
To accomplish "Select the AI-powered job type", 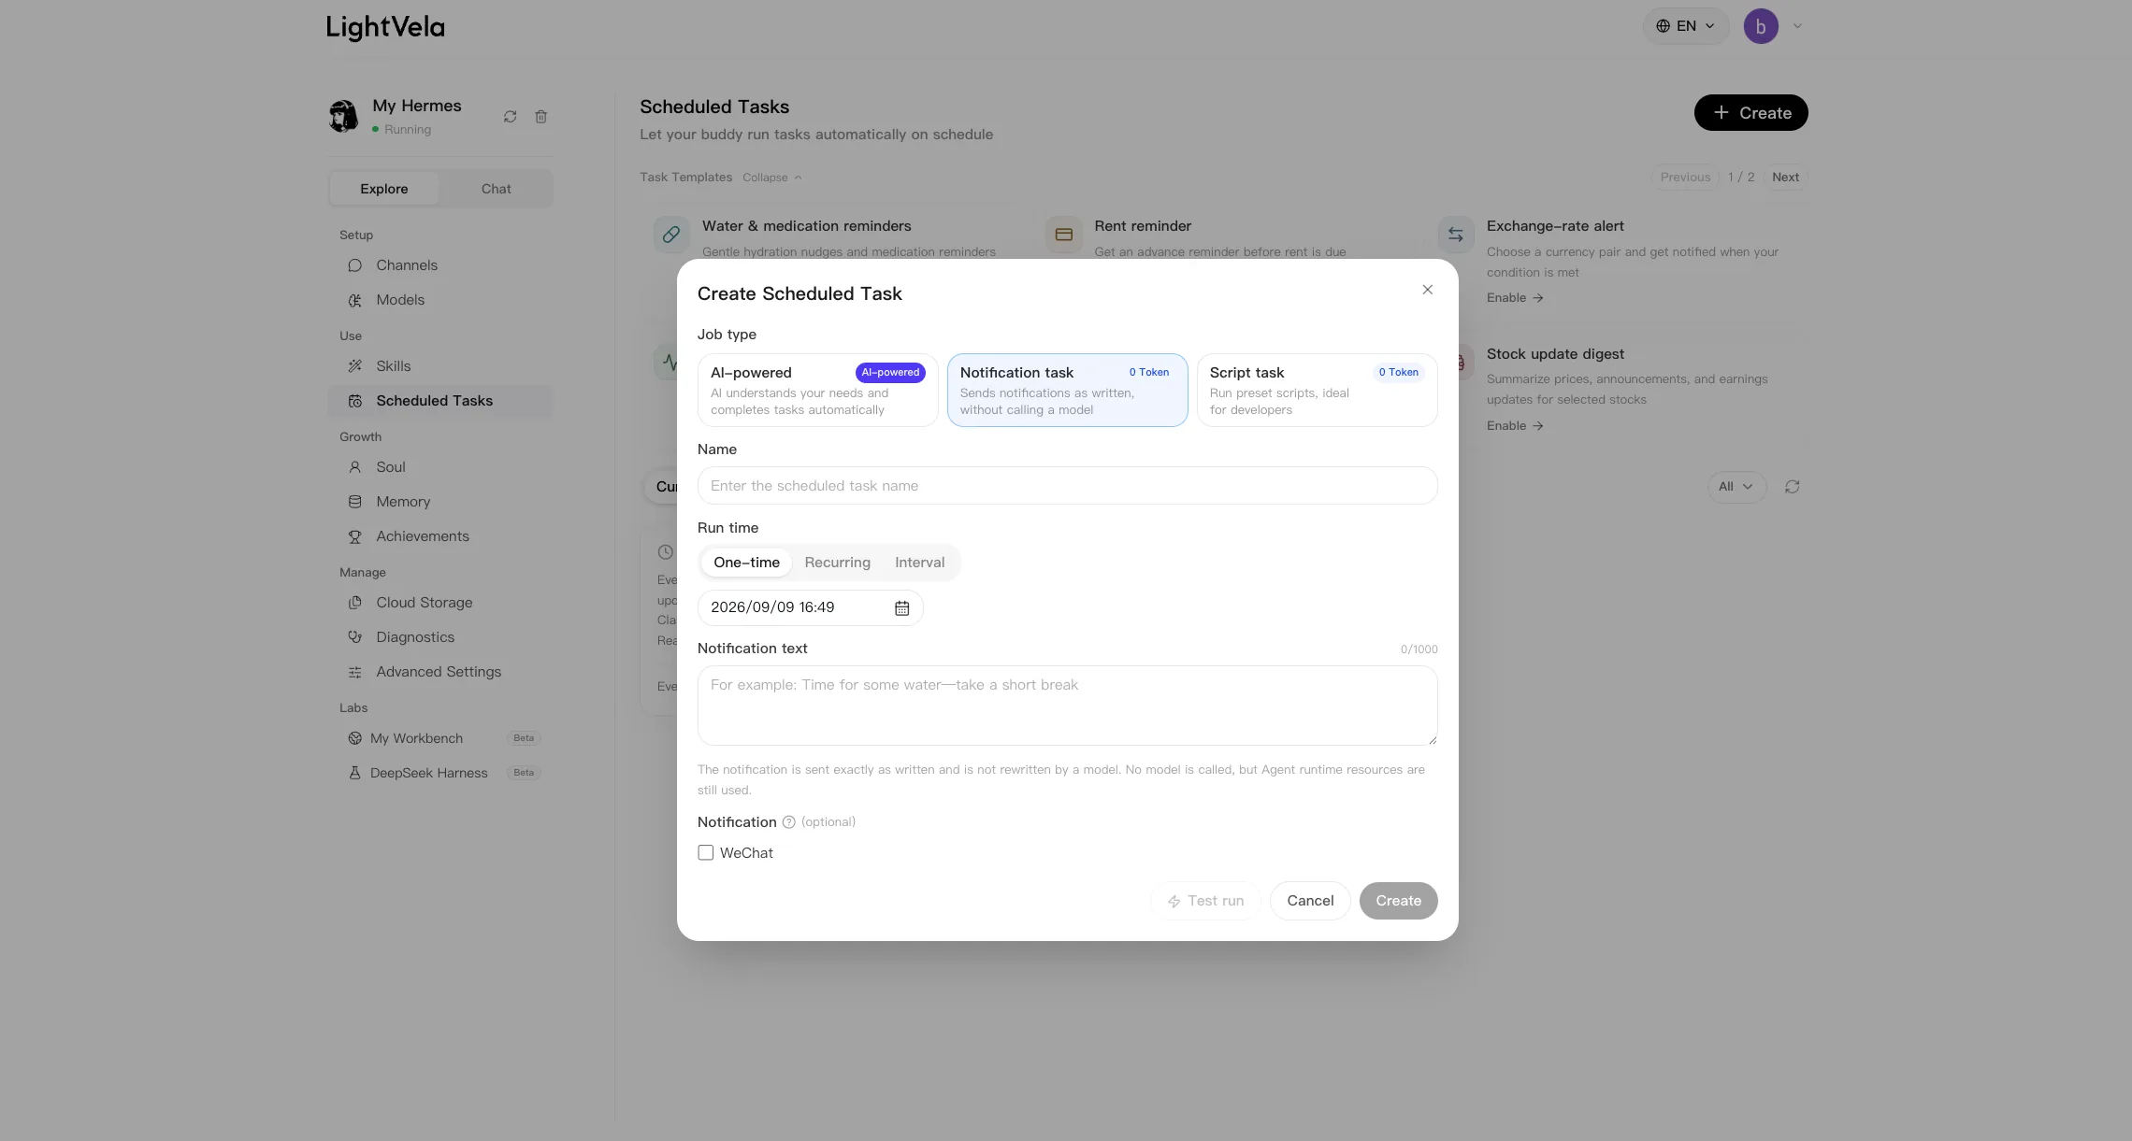I will point(817,391).
